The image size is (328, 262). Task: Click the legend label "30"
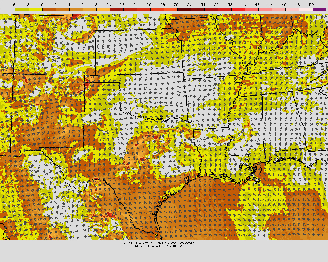176,4
